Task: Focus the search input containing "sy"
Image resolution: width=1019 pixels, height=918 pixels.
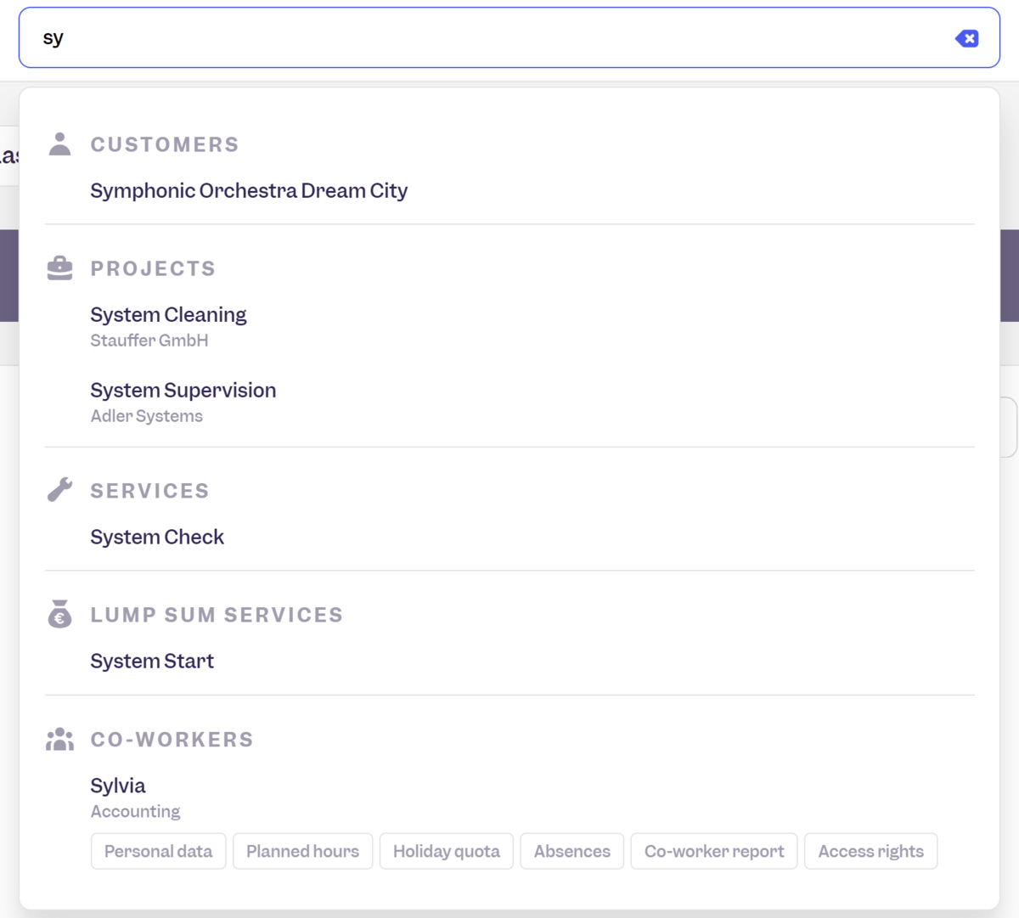Action: click(x=493, y=38)
